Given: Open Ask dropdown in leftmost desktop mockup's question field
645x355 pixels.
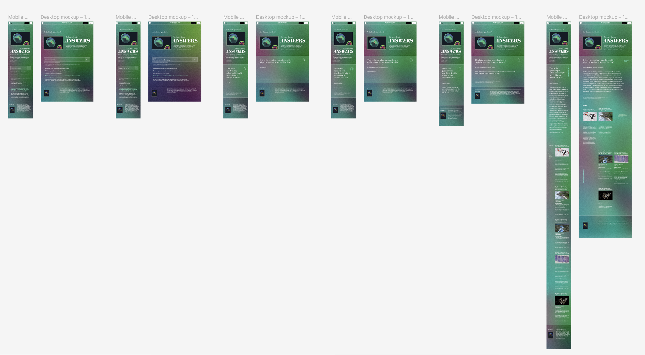Looking at the screenshot, I should pos(87,60).
